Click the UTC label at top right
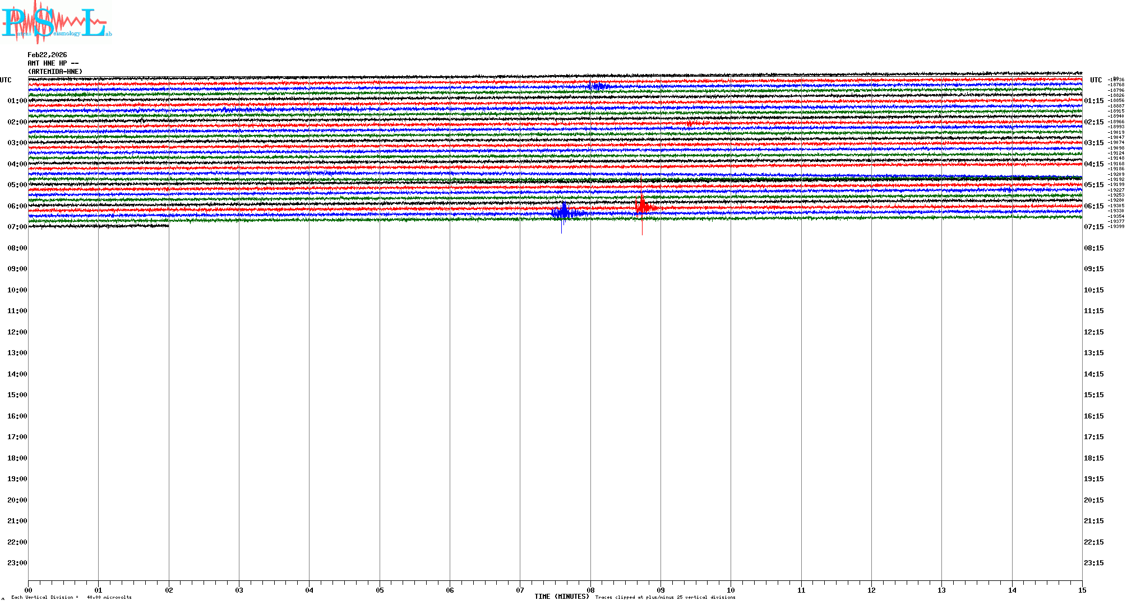The image size is (1127, 605). tap(1096, 80)
